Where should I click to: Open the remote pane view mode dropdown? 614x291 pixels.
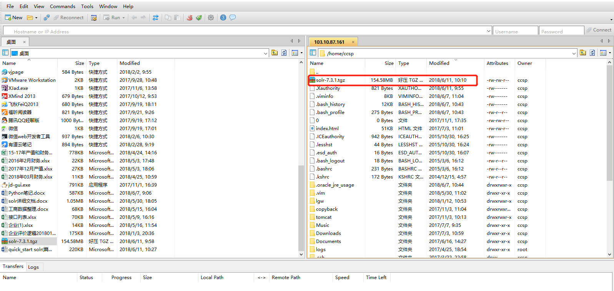(x=610, y=53)
